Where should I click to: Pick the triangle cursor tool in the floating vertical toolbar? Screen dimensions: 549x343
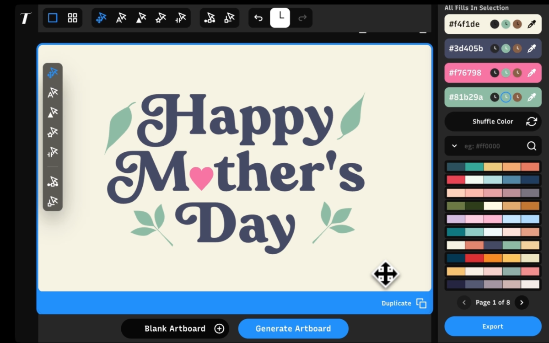click(53, 113)
